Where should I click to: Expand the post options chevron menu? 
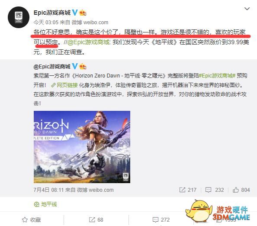(x=247, y=9)
